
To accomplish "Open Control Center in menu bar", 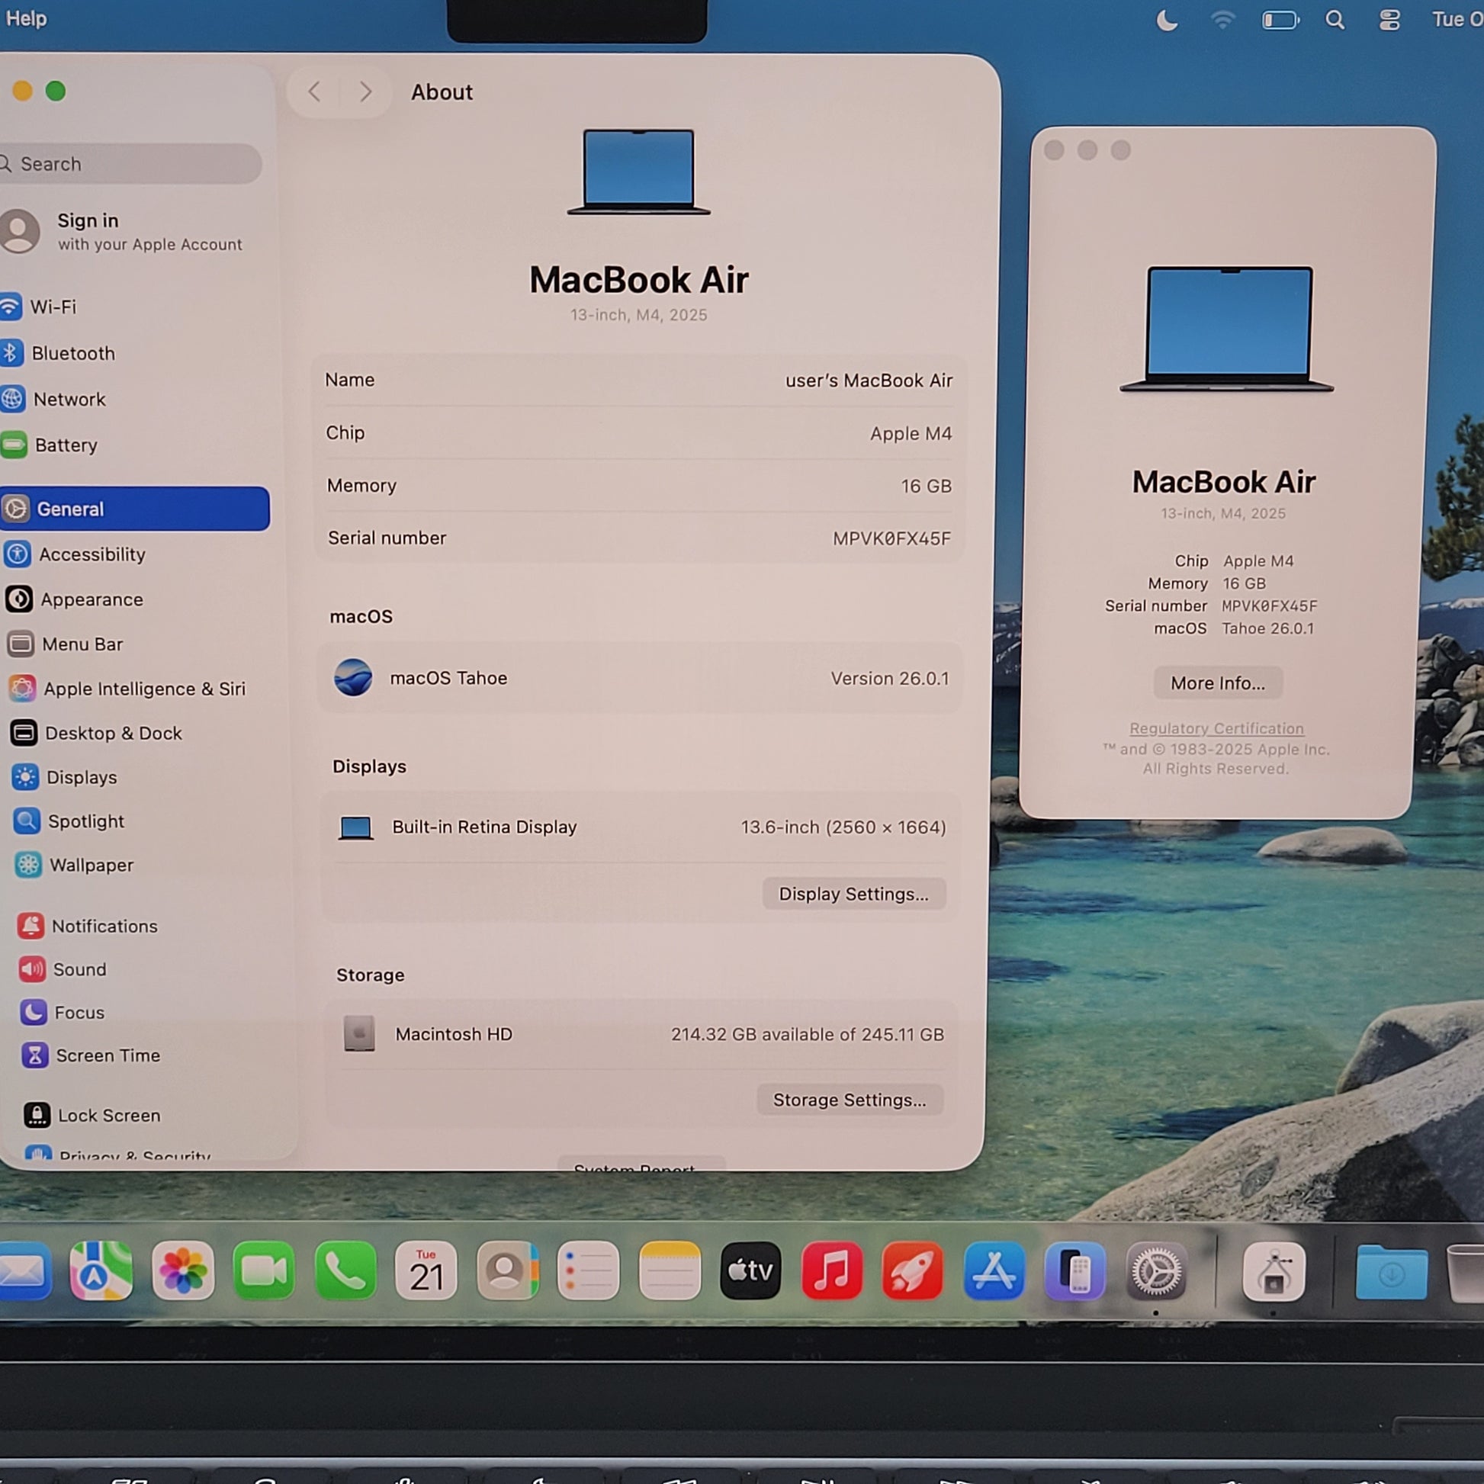I will click(1389, 20).
